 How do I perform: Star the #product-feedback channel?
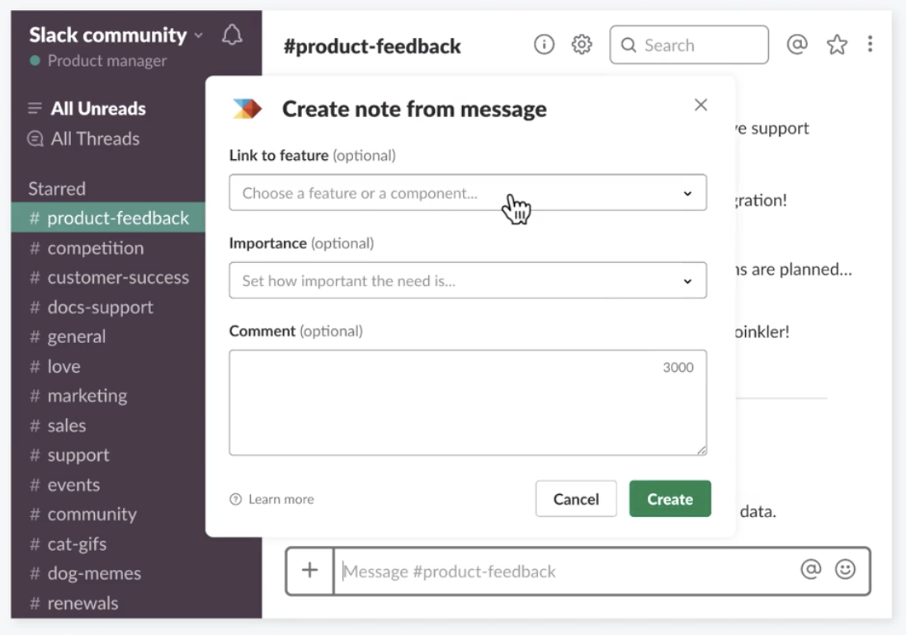click(x=837, y=45)
